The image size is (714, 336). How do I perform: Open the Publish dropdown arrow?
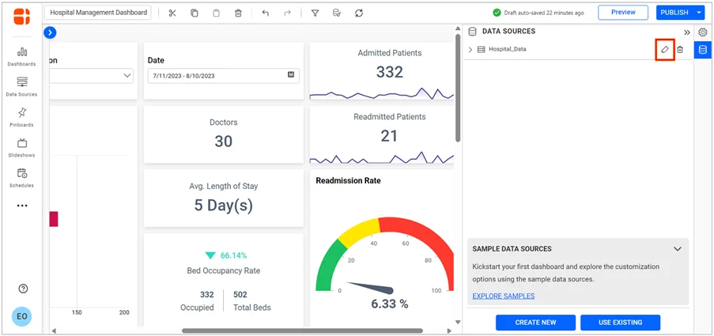click(700, 13)
